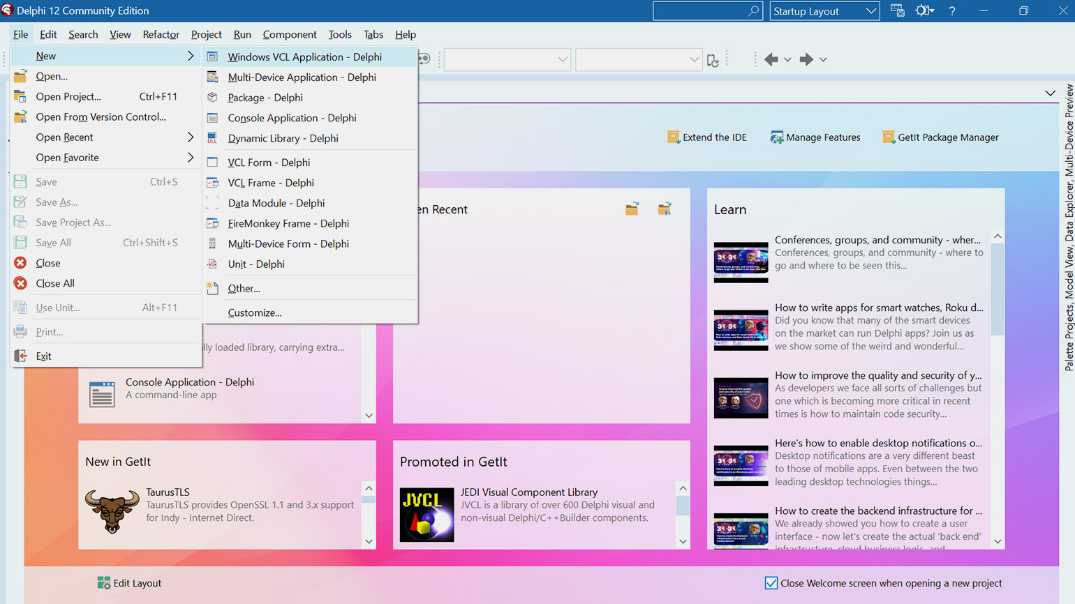This screenshot has width=1075, height=604.
Task: Click the Help question mark icon
Action: point(952,10)
